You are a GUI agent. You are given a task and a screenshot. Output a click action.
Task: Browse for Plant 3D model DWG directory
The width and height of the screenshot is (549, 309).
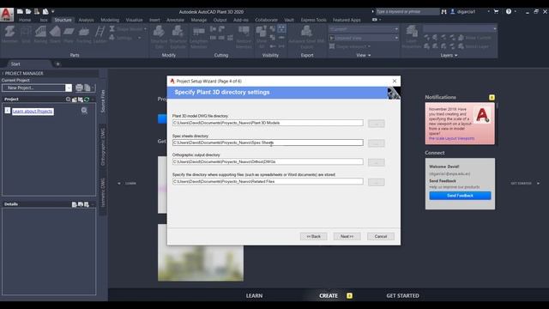[377, 124]
